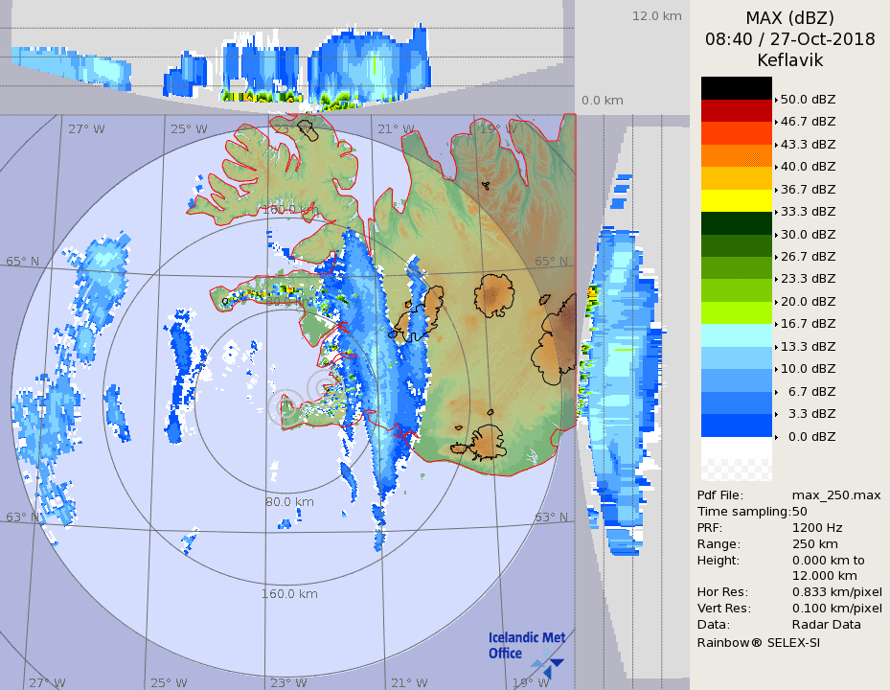
Task: Click the "1200 Hz" PRF value
Action: [817, 527]
